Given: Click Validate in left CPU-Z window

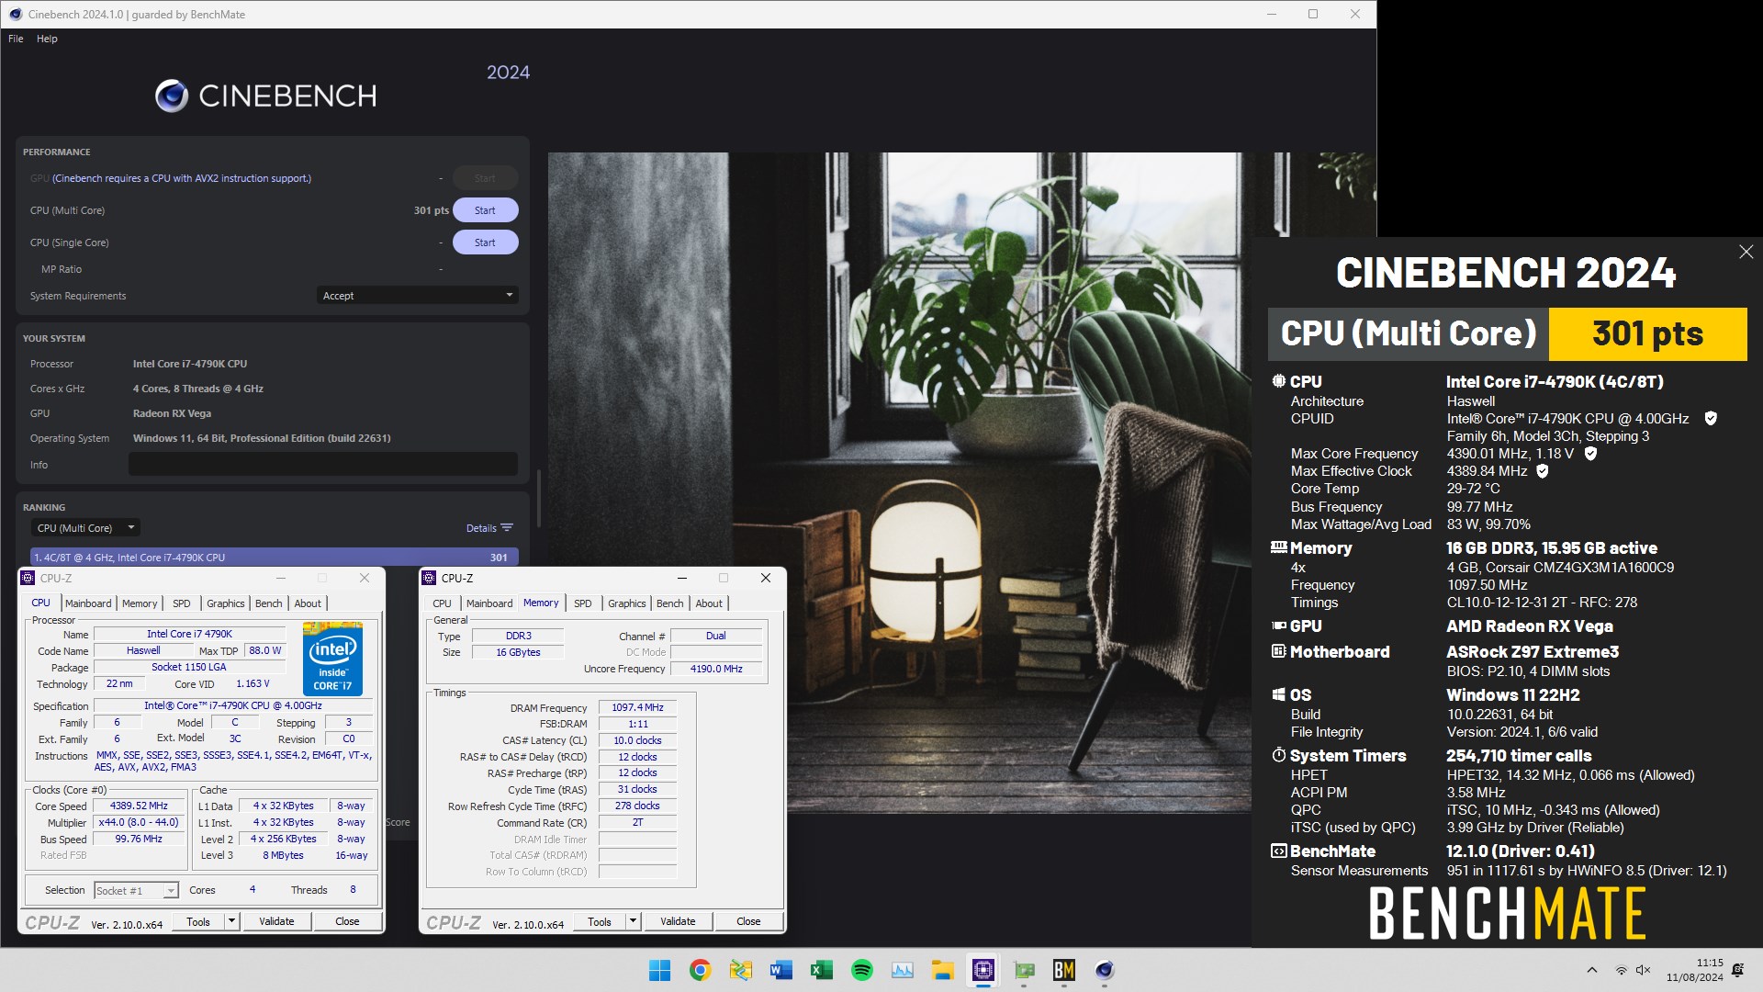Looking at the screenshot, I should pos(276,921).
